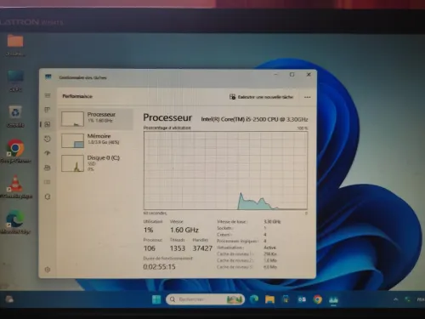Open the Details page icon in sidebar
The image size is (425, 319).
[x=48, y=182]
